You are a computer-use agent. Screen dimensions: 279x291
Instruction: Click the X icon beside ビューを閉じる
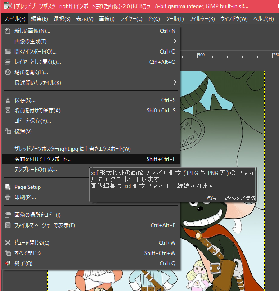point(8,242)
